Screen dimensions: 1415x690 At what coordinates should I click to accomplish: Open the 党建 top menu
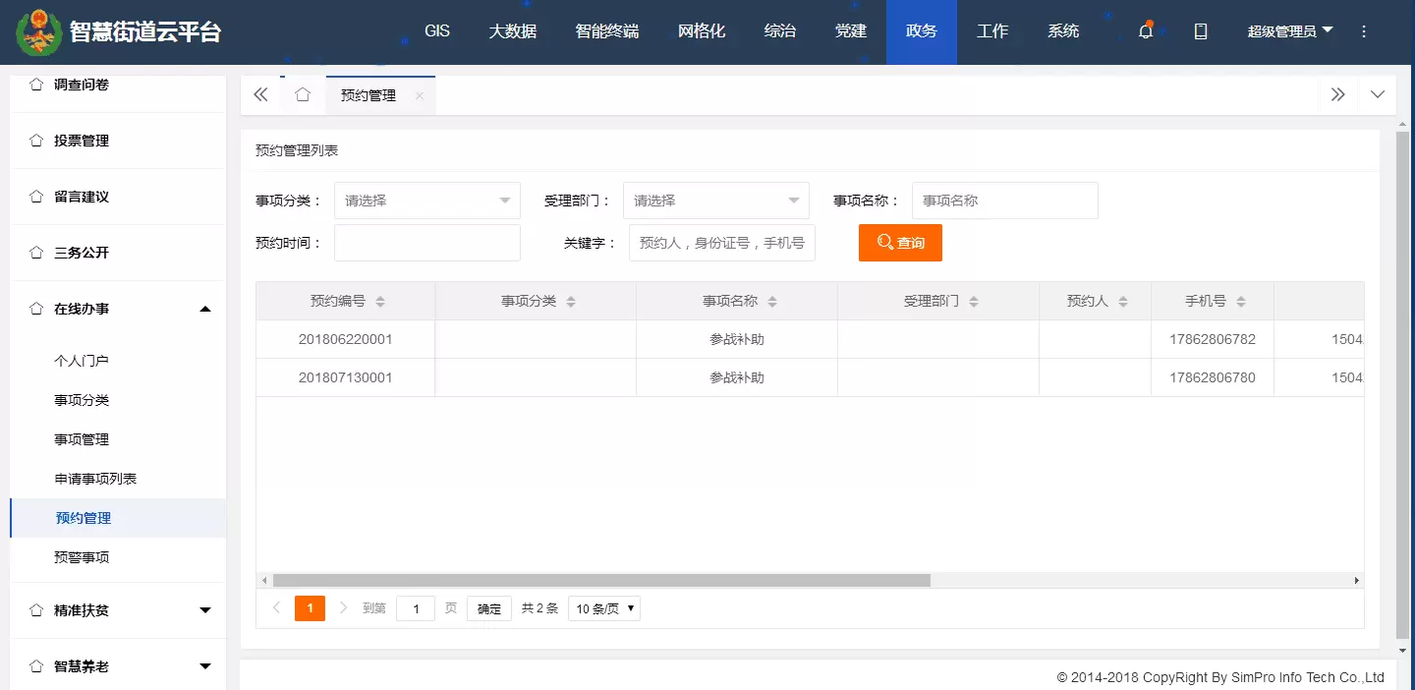[851, 31]
